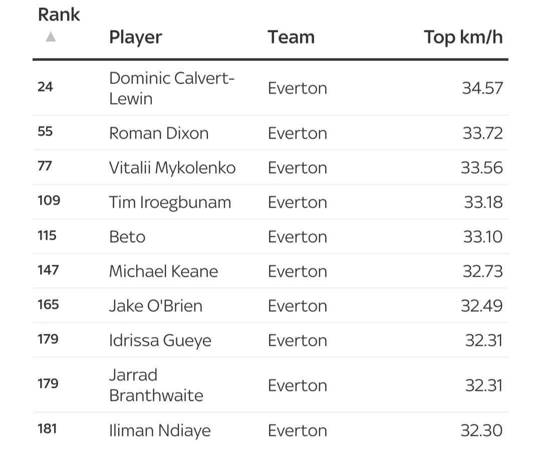Click the 34.57 top speed value
Screen dimensions: 541x460
click(482, 88)
